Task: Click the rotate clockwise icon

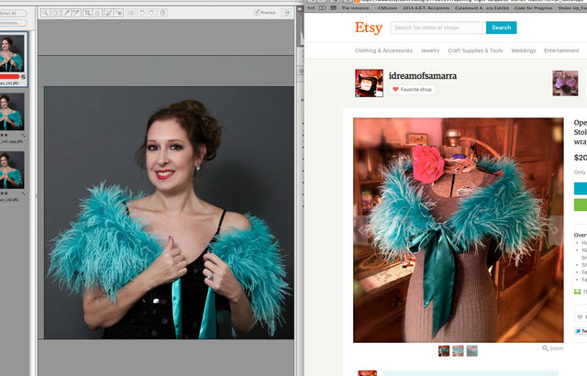Action: click(151, 13)
